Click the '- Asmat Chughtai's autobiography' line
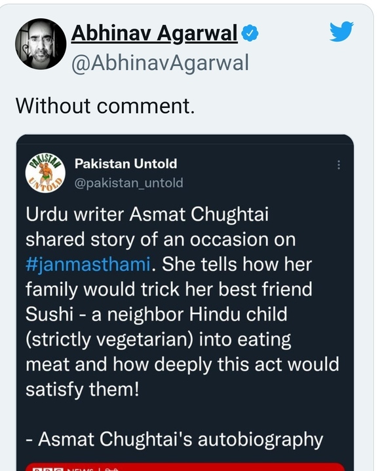 (174, 440)
